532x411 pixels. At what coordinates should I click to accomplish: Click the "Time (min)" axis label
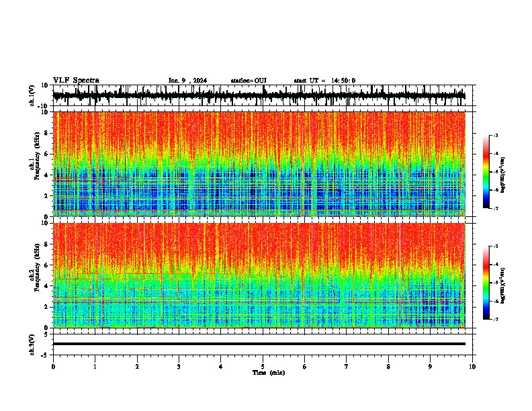(x=269, y=373)
